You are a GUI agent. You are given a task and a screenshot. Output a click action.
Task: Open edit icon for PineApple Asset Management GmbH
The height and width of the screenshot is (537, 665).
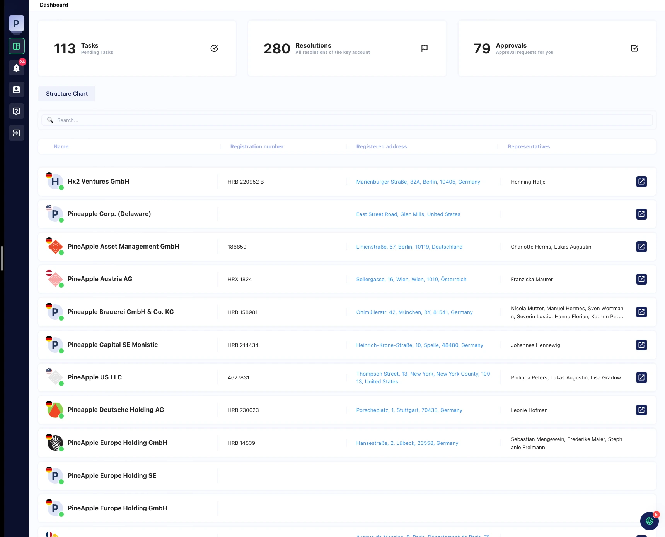click(641, 247)
